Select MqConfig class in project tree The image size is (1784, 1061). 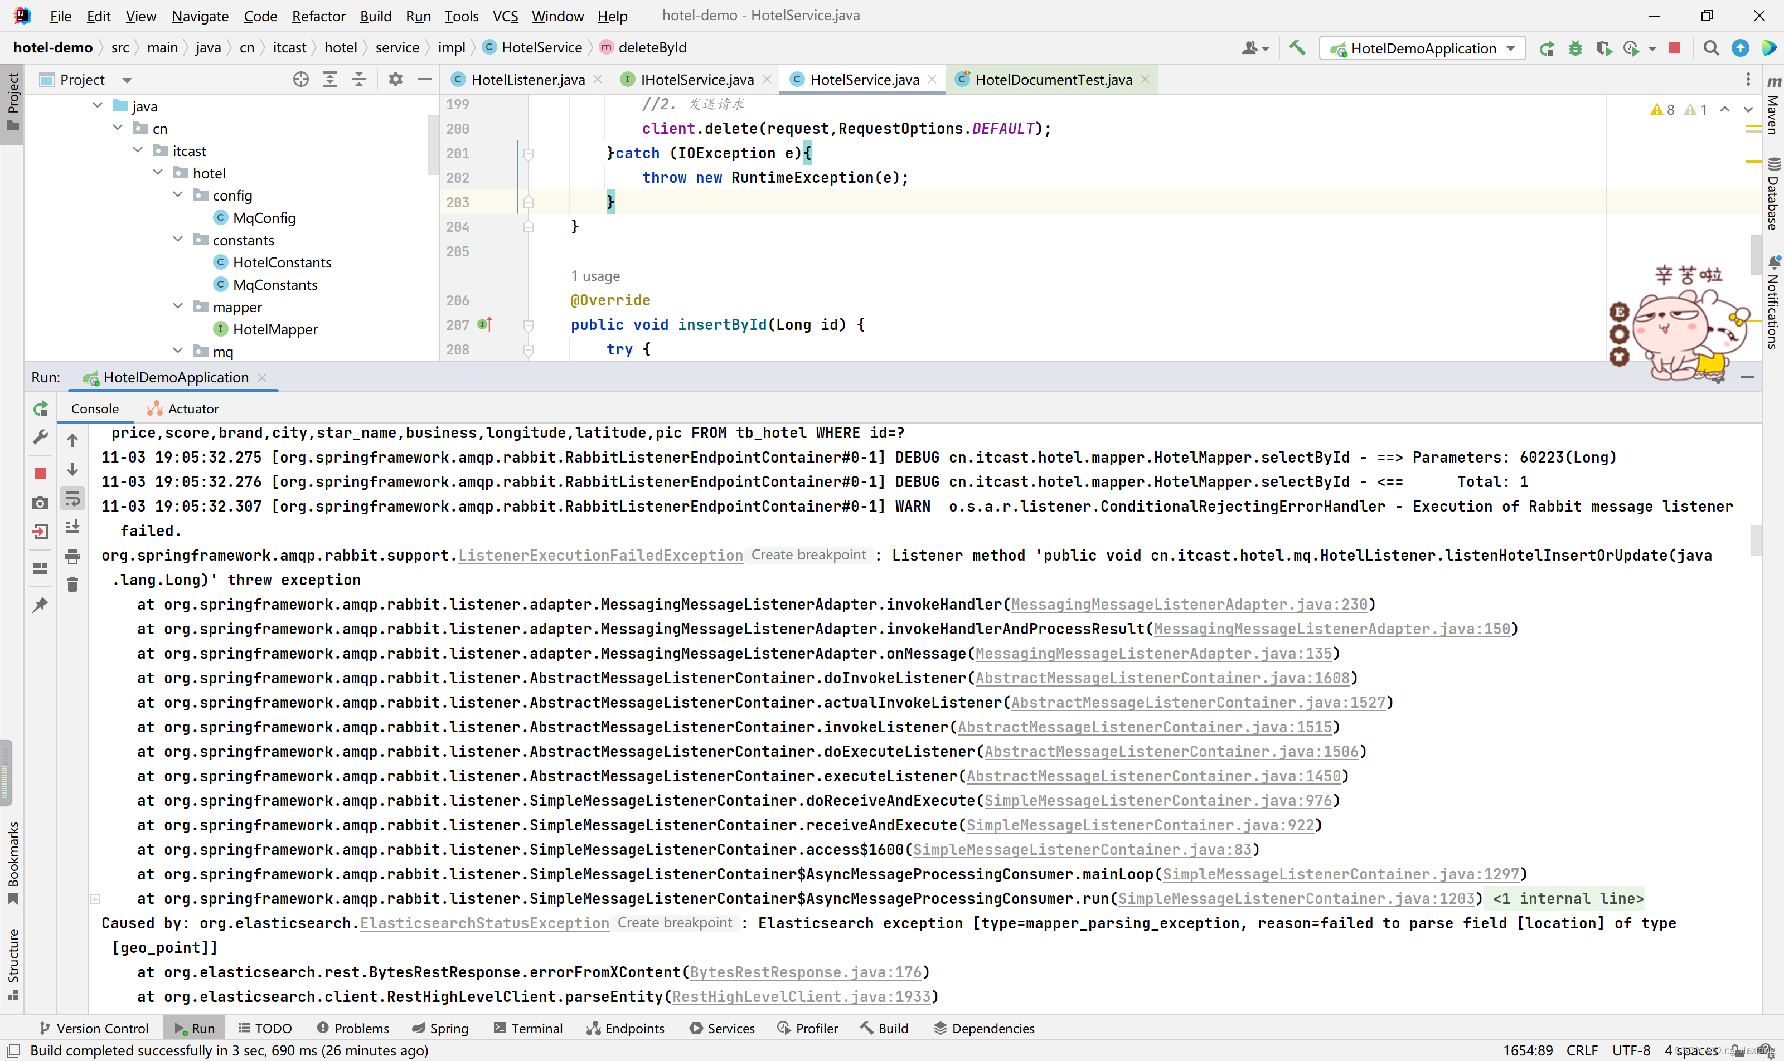pyautogui.click(x=264, y=217)
